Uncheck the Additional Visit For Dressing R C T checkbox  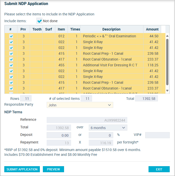[11, 65]
